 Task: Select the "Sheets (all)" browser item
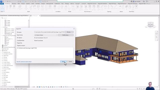[6, 49]
